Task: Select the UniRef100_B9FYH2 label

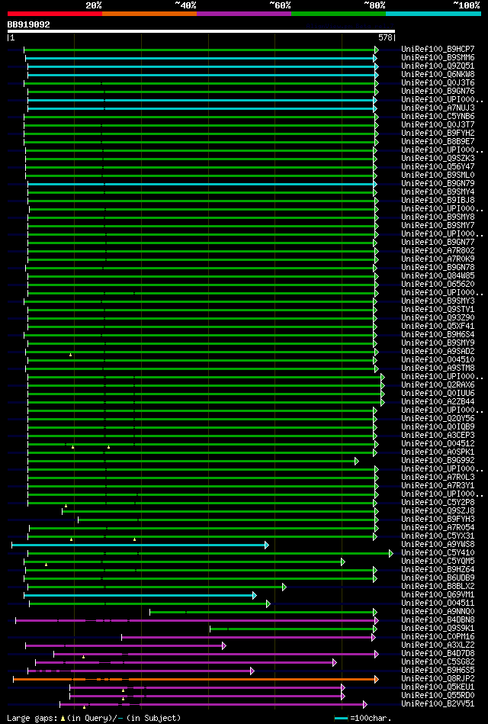Action: click(438, 134)
